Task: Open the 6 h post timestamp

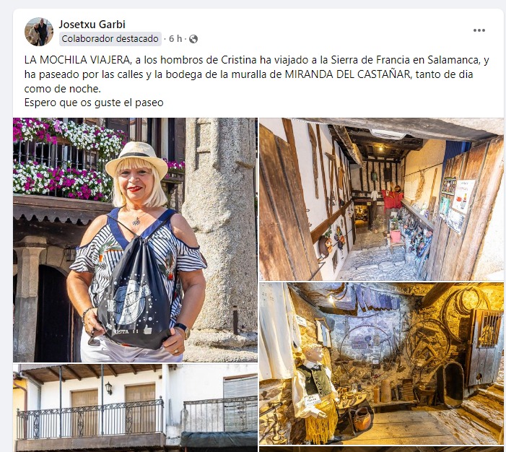Action: coord(175,39)
